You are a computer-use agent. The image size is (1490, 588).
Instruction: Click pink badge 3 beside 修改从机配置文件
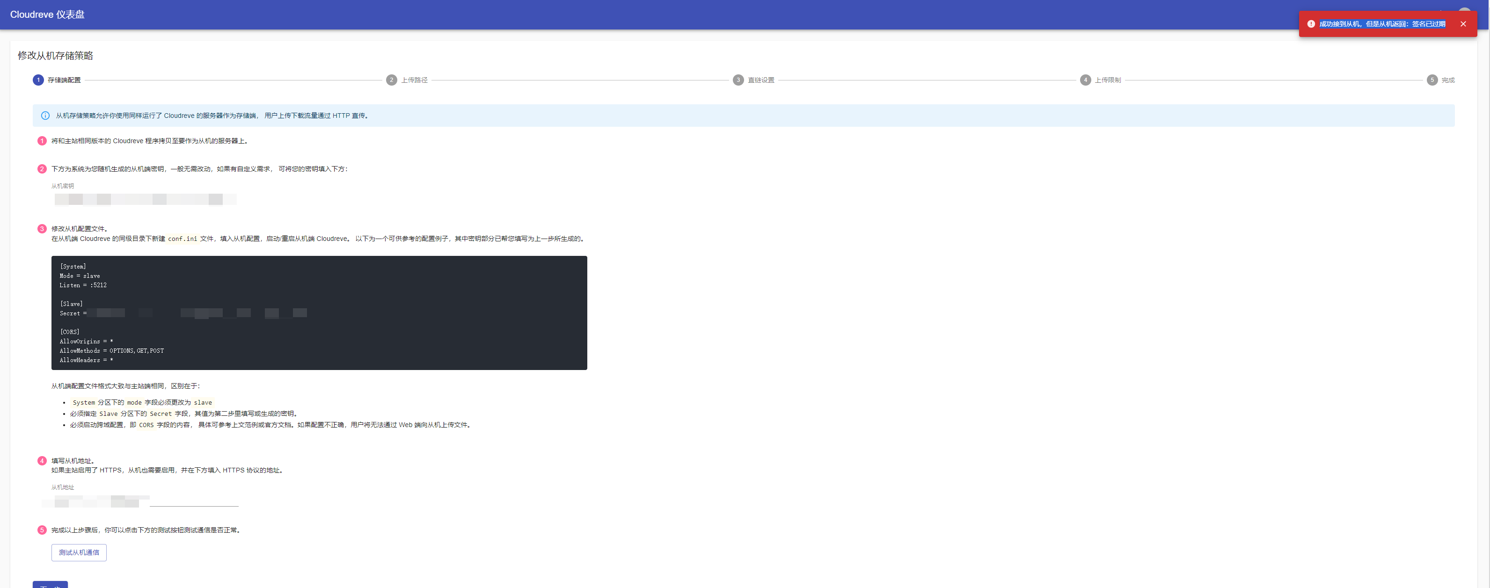tap(42, 229)
